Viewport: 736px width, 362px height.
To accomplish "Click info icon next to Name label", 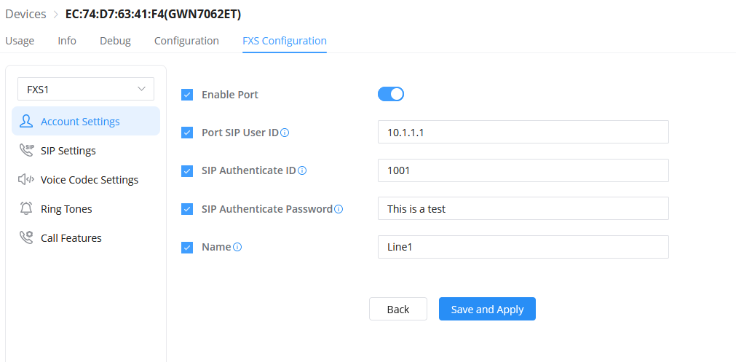I will pos(237,248).
